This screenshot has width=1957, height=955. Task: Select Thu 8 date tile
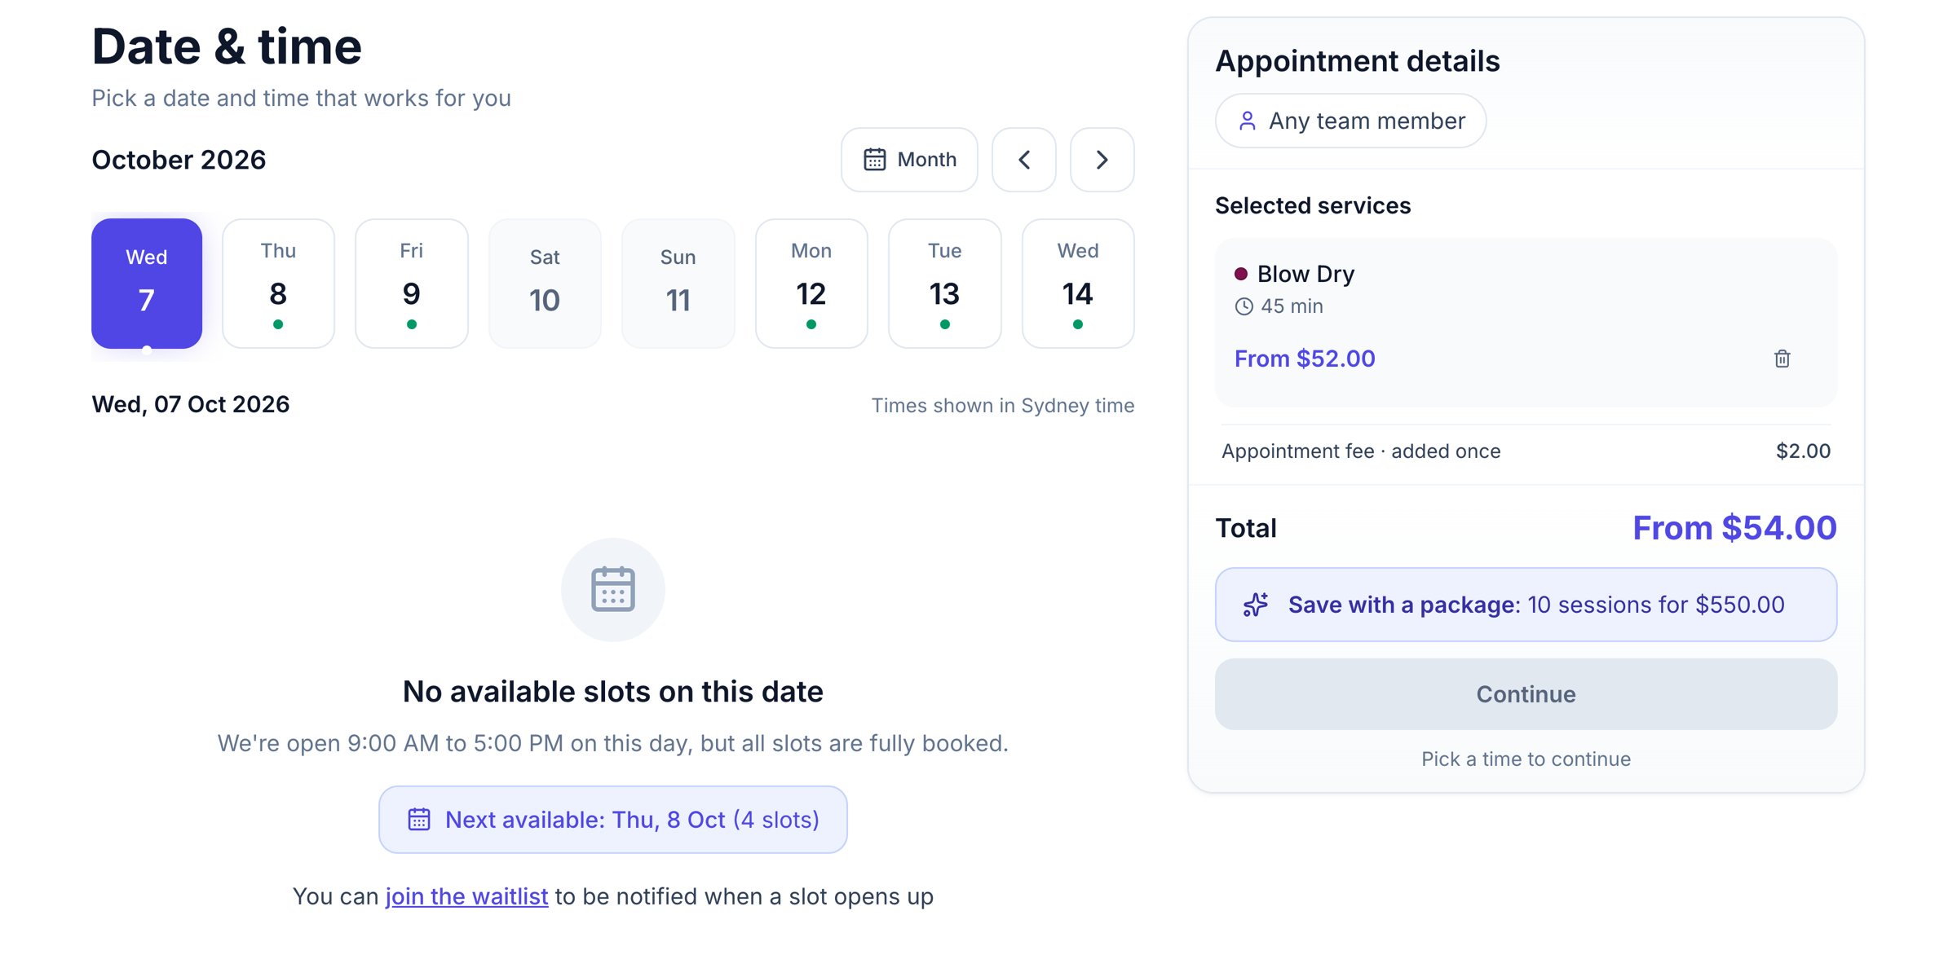point(278,284)
